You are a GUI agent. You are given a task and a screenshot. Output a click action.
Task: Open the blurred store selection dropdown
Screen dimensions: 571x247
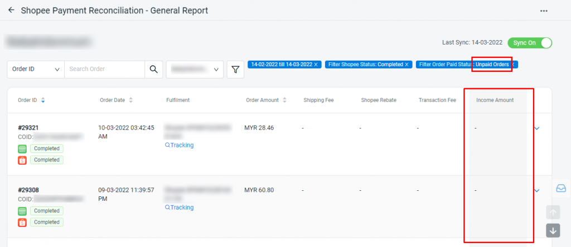[195, 70]
